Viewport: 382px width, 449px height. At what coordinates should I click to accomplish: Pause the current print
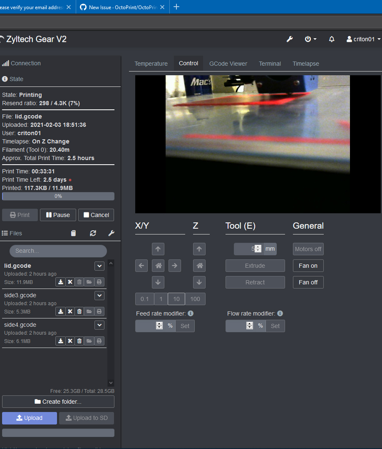[58, 215]
